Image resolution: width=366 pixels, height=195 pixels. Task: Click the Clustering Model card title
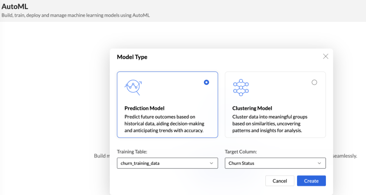pyautogui.click(x=252, y=108)
